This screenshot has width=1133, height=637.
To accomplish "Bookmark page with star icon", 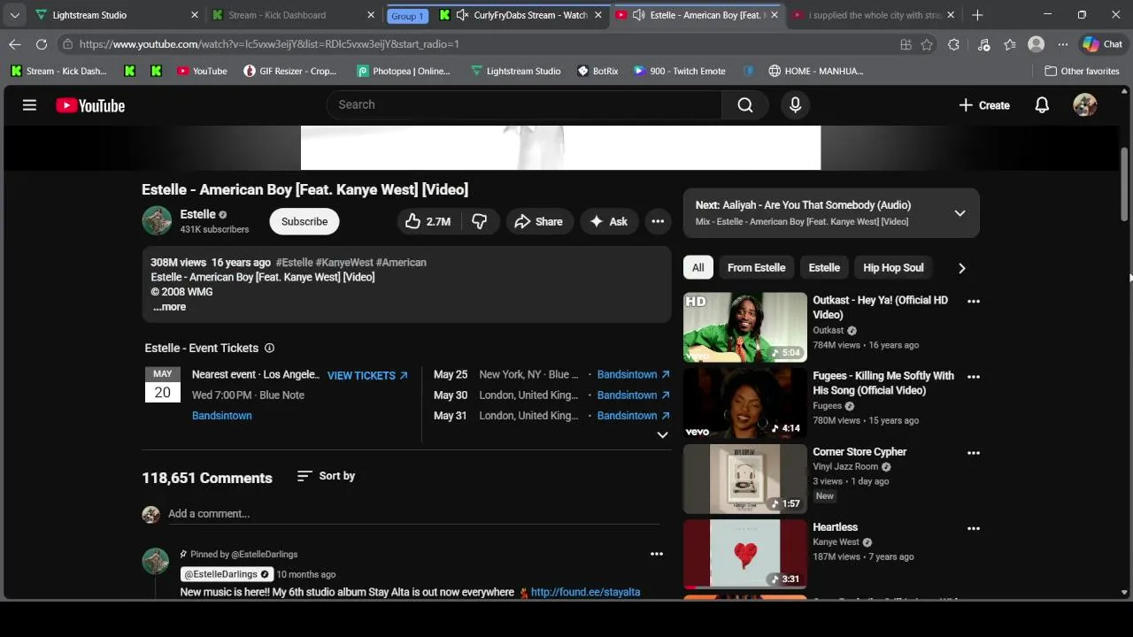I will (x=927, y=44).
